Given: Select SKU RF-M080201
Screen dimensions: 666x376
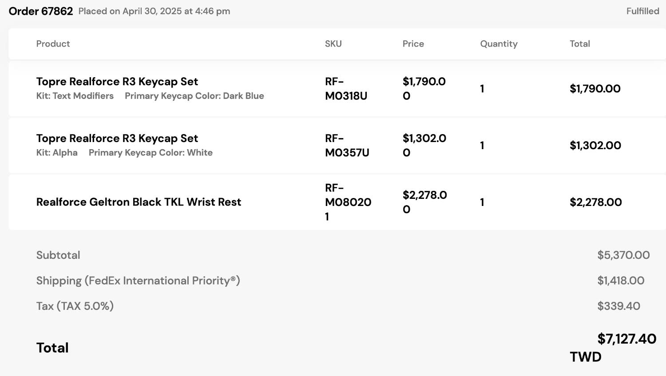Looking at the screenshot, I should (x=348, y=202).
